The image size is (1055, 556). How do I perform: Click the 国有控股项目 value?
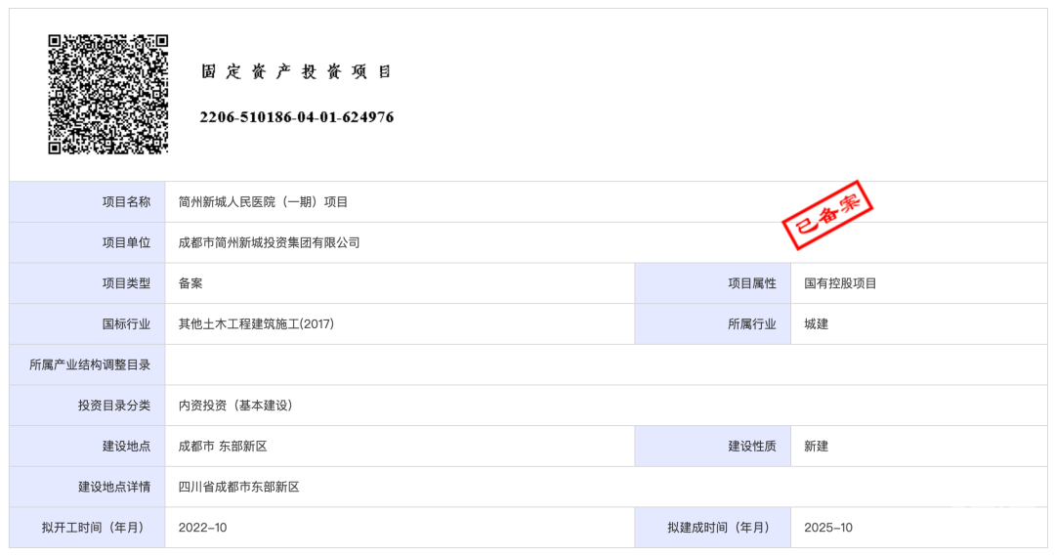click(x=840, y=283)
